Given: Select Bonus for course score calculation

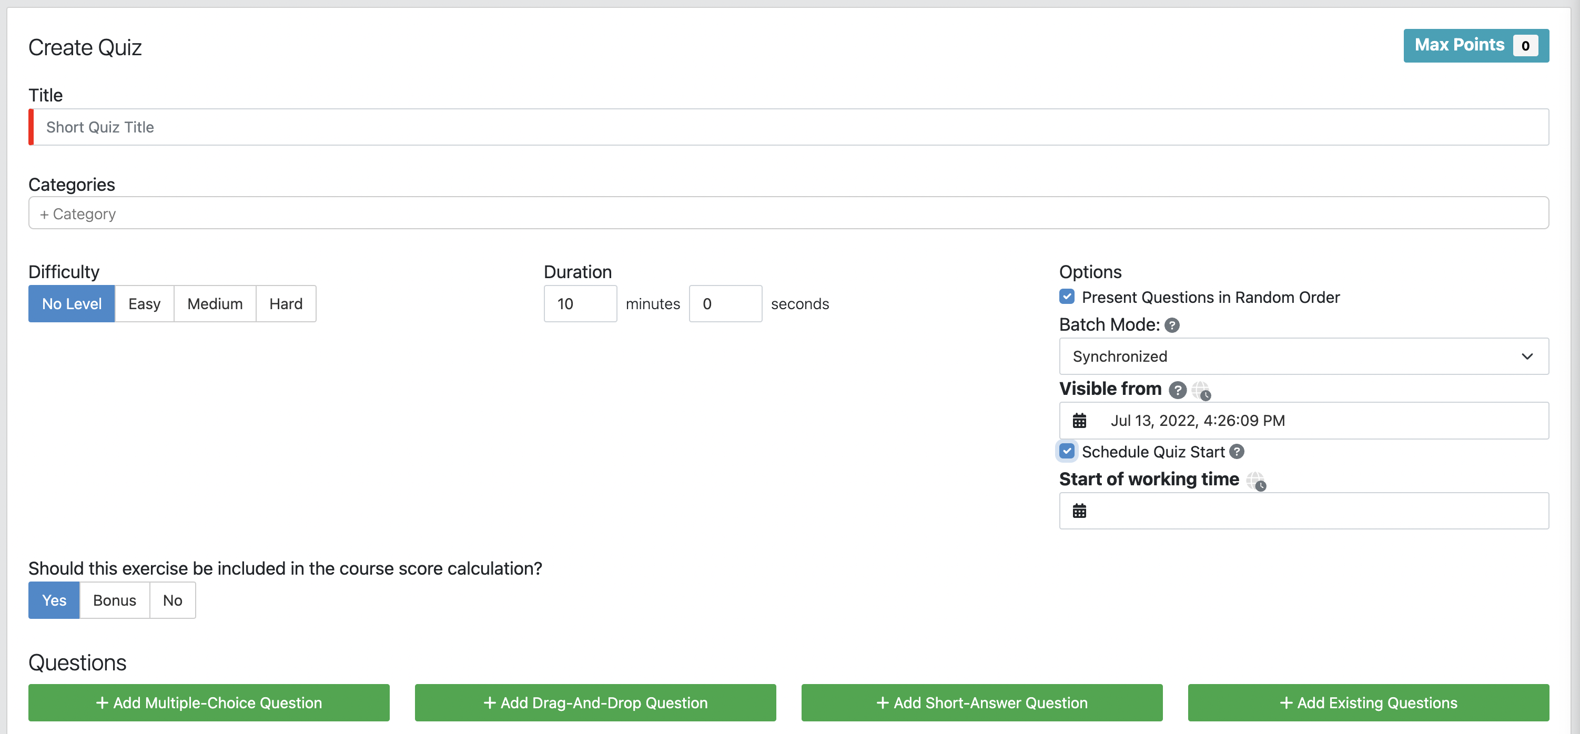Looking at the screenshot, I should [x=114, y=600].
